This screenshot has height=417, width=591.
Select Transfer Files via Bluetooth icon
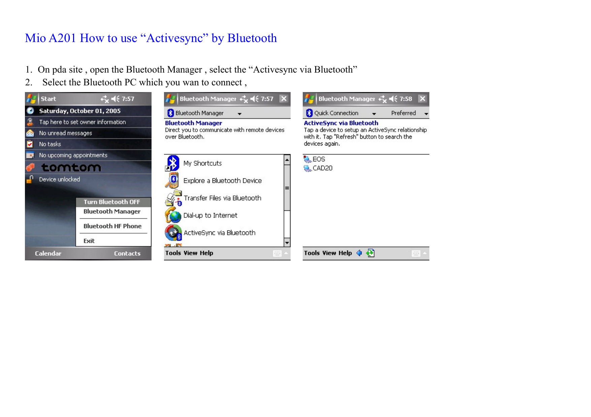[173, 198]
